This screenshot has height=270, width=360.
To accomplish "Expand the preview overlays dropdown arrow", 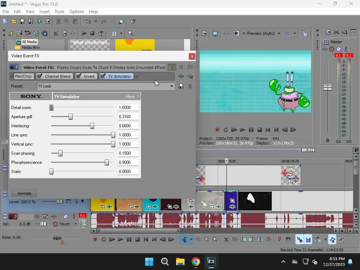I will (295, 33).
